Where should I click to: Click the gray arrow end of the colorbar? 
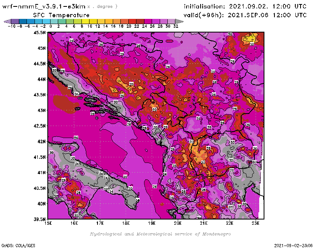179,21
